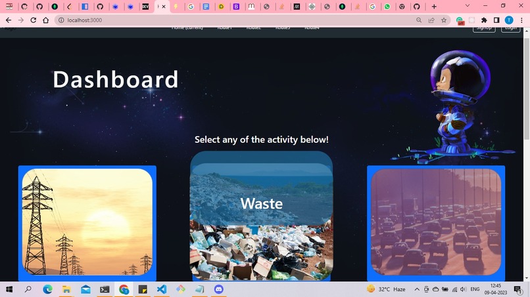This screenshot has height=297, width=530.
Task: Open the Terminal from taskbar
Action: (x=105, y=289)
